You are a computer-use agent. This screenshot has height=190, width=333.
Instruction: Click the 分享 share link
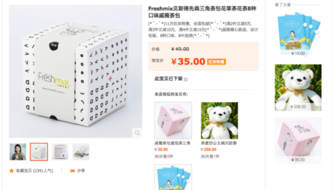[x=81, y=171]
